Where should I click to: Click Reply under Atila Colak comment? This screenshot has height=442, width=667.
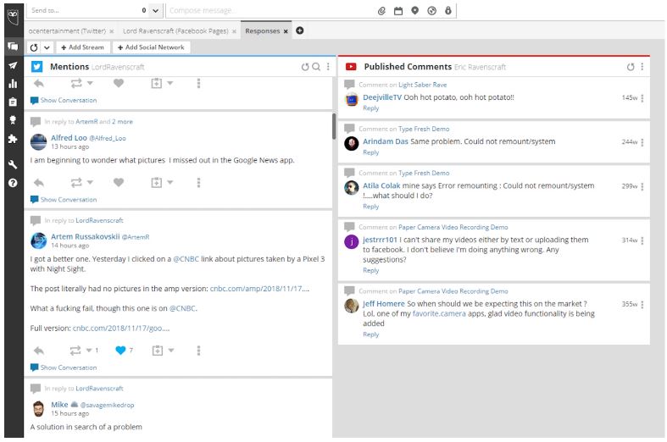[x=371, y=207]
